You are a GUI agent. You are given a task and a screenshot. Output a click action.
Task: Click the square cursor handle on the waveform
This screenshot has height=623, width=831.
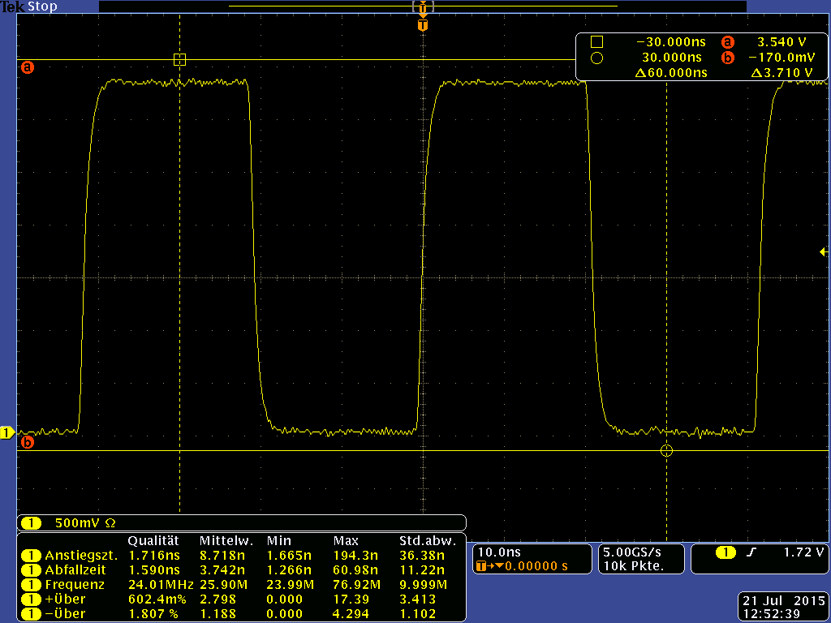coord(179,59)
